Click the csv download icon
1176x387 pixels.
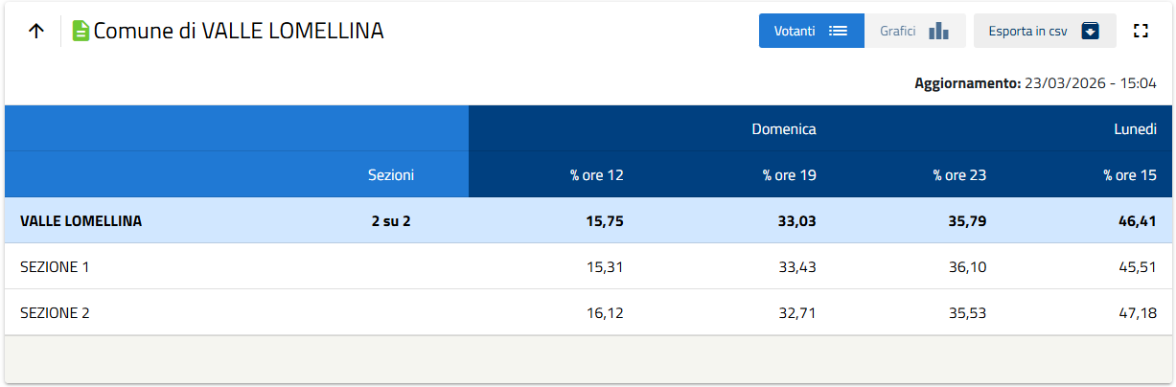coord(1091,31)
